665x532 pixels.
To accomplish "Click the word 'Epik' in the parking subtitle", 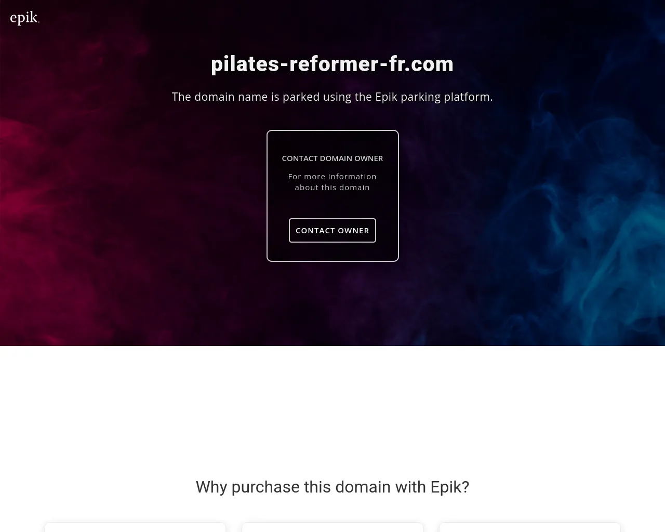I will point(386,97).
